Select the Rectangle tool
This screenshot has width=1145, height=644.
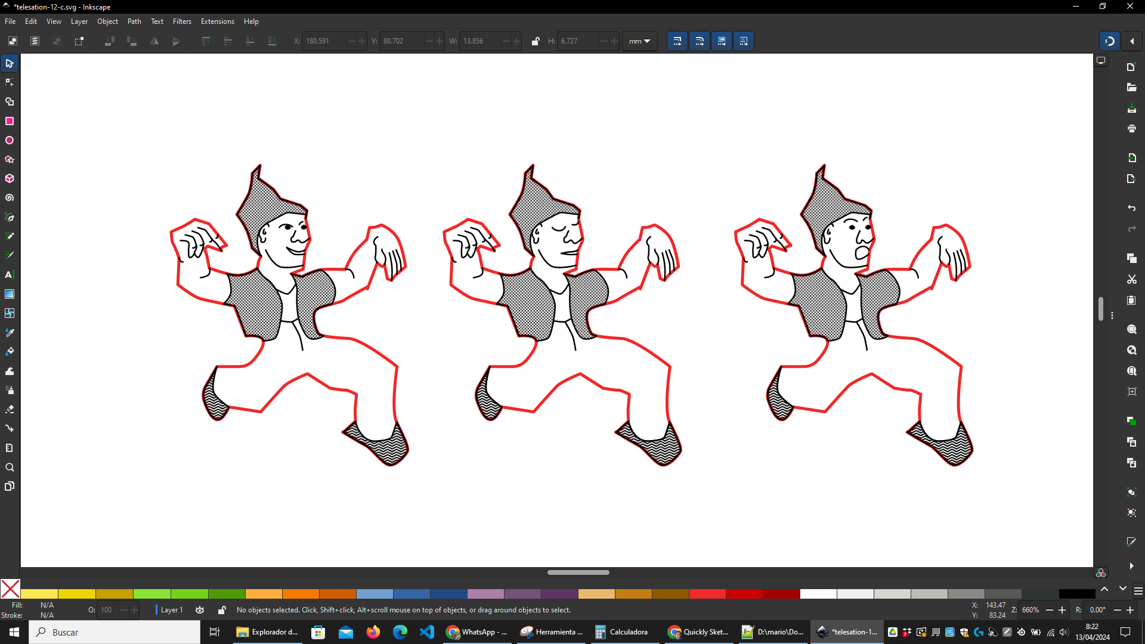10,121
